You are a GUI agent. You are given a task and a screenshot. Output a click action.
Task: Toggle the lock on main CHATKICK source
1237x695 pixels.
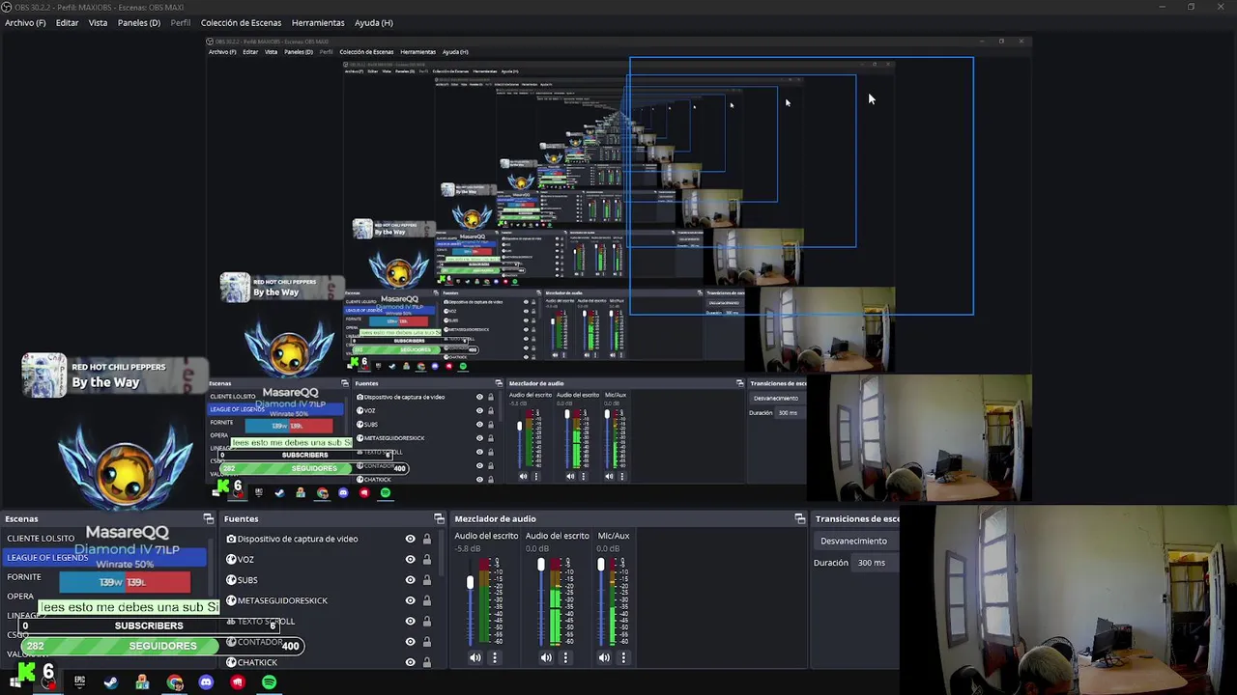426,662
